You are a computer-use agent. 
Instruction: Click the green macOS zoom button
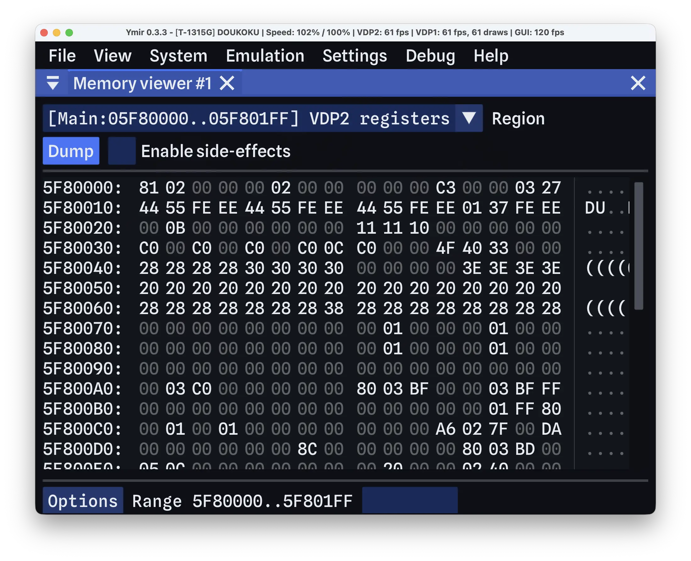pos(69,33)
